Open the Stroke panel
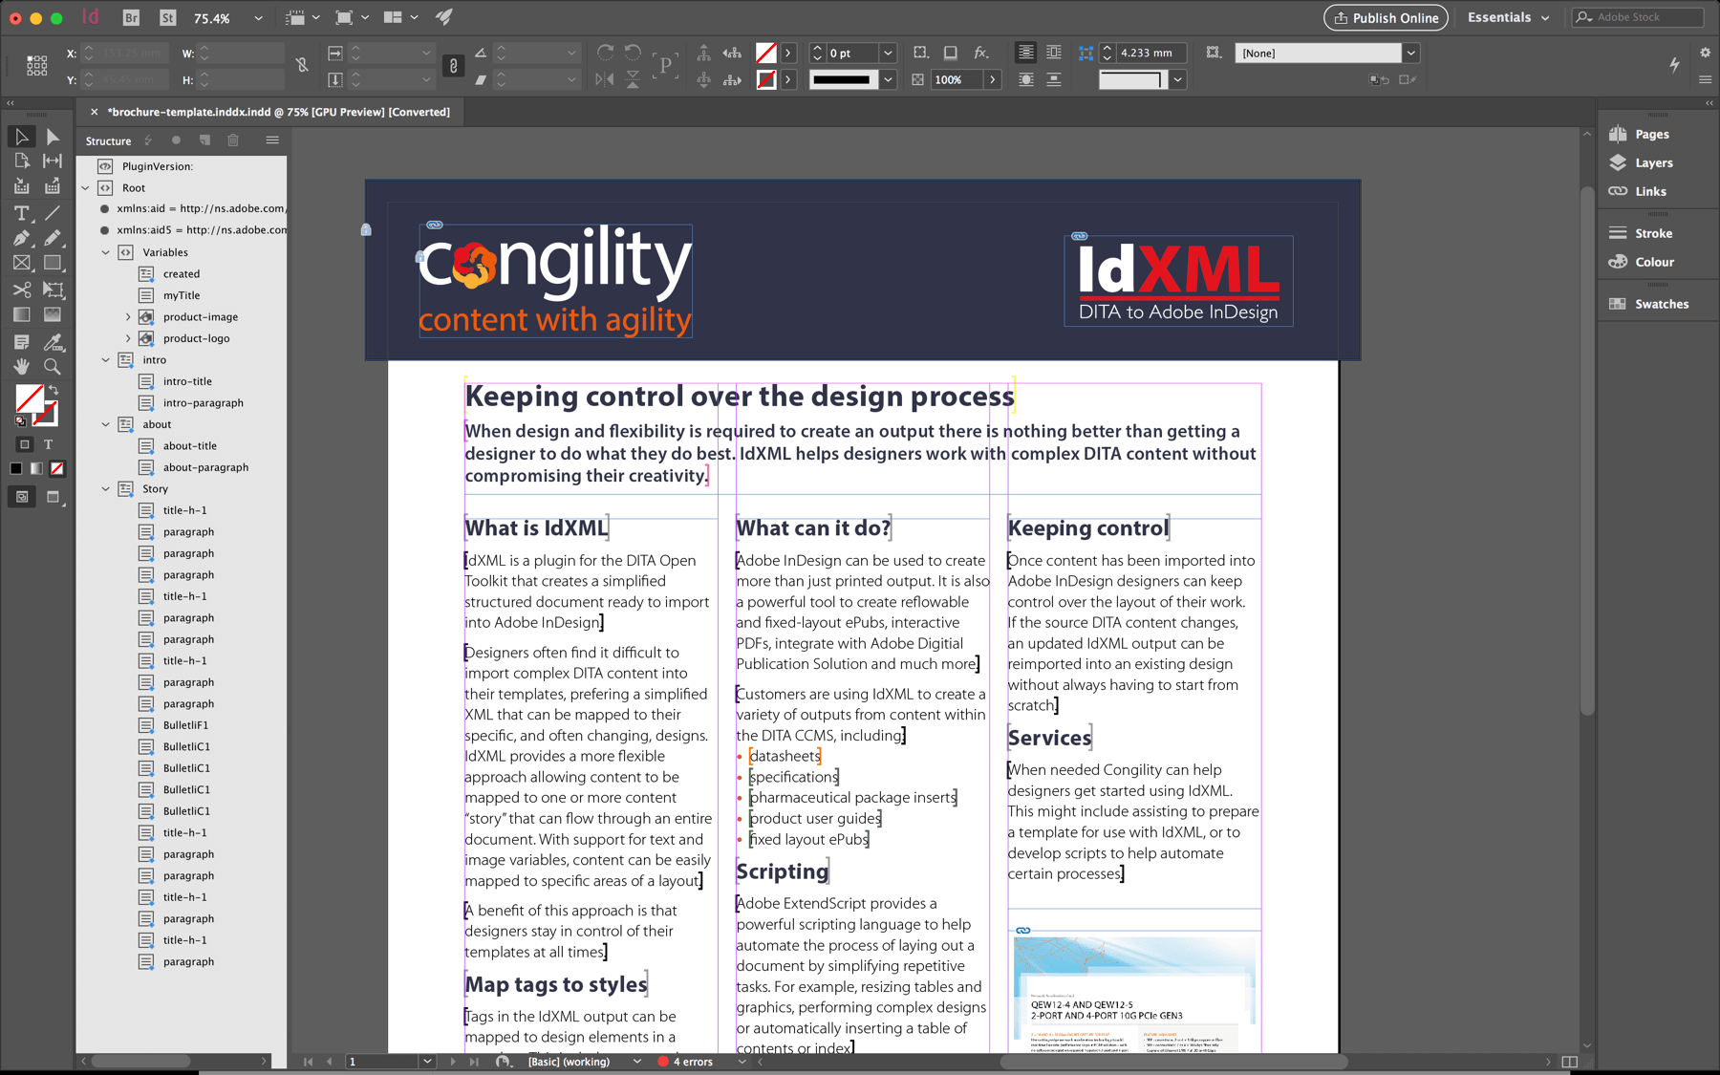The height and width of the screenshot is (1075, 1720). point(1641,233)
